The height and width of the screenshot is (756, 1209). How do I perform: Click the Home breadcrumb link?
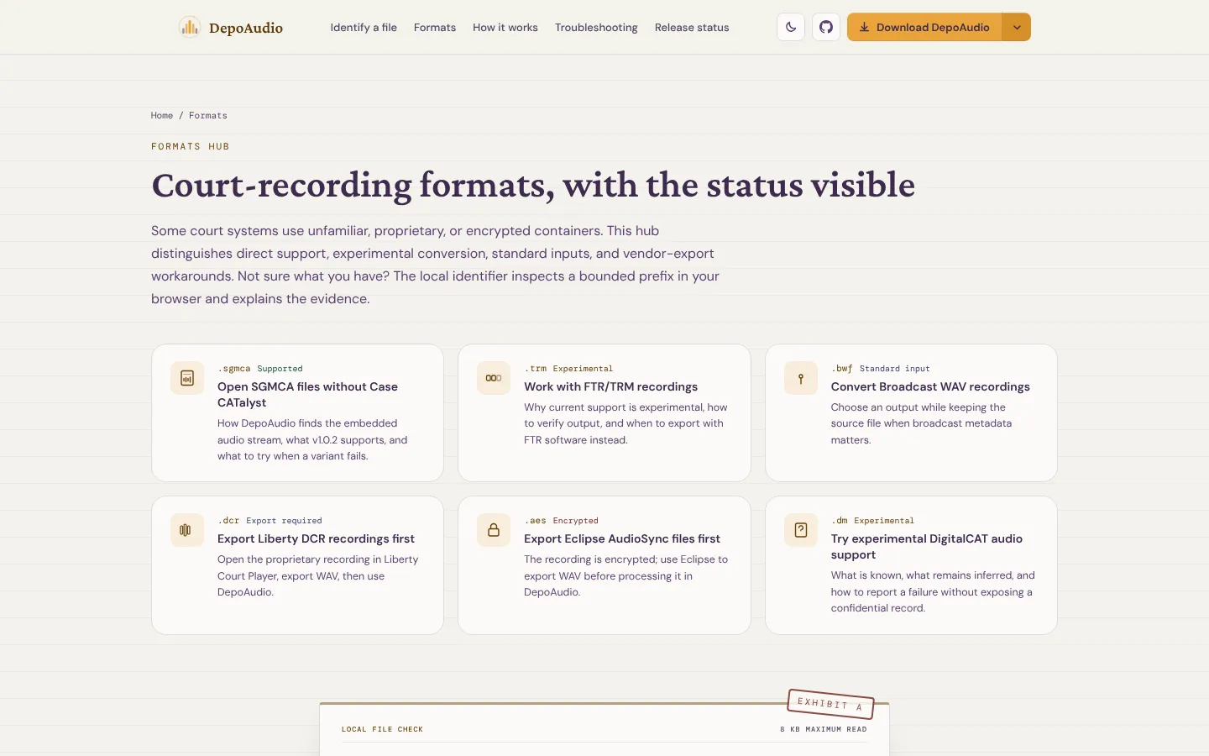[162, 116]
